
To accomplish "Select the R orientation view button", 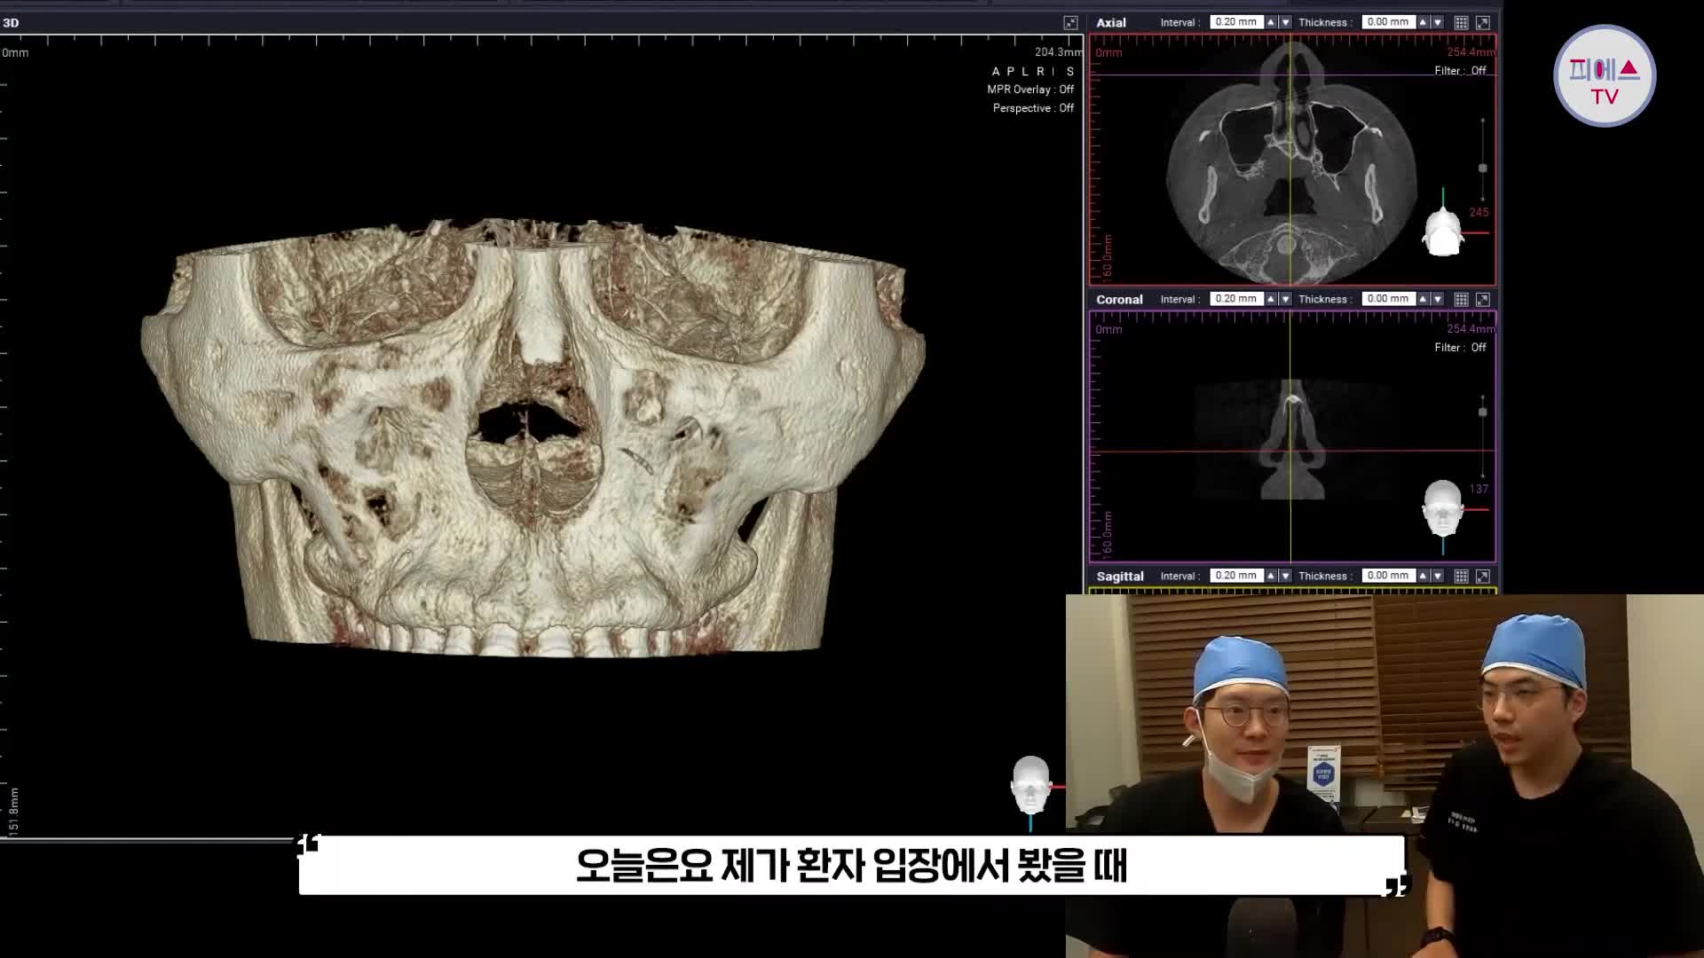I will coord(1038,72).
